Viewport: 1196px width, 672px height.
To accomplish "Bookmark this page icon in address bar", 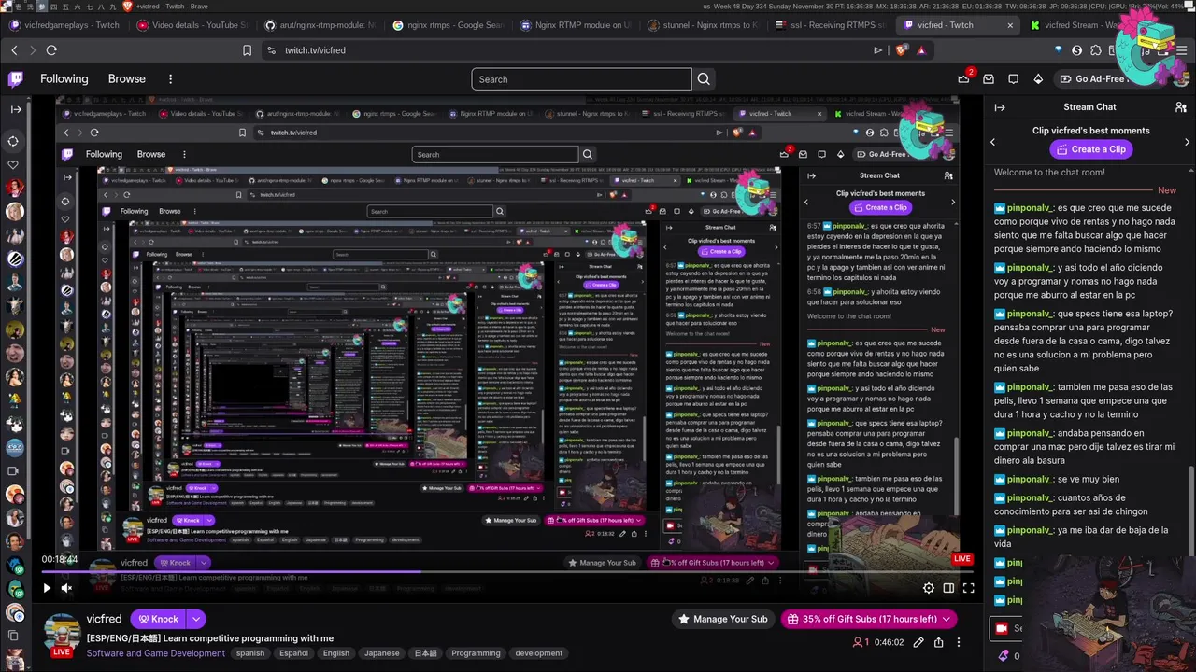I will point(247,50).
